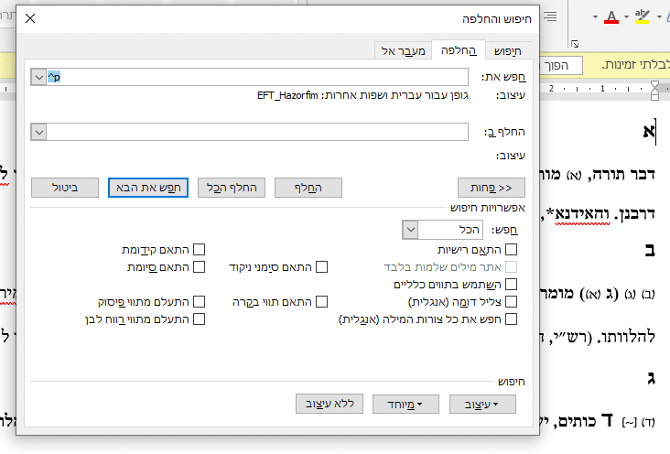Tick the התעלם מתווי פיסוק checkbox

click(198, 301)
